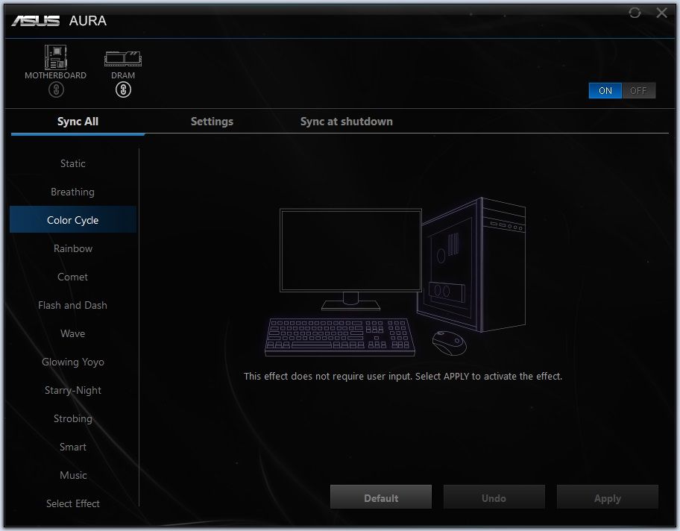Select the Motherboard device icon
This screenshot has height=531, width=680.
point(55,57)
